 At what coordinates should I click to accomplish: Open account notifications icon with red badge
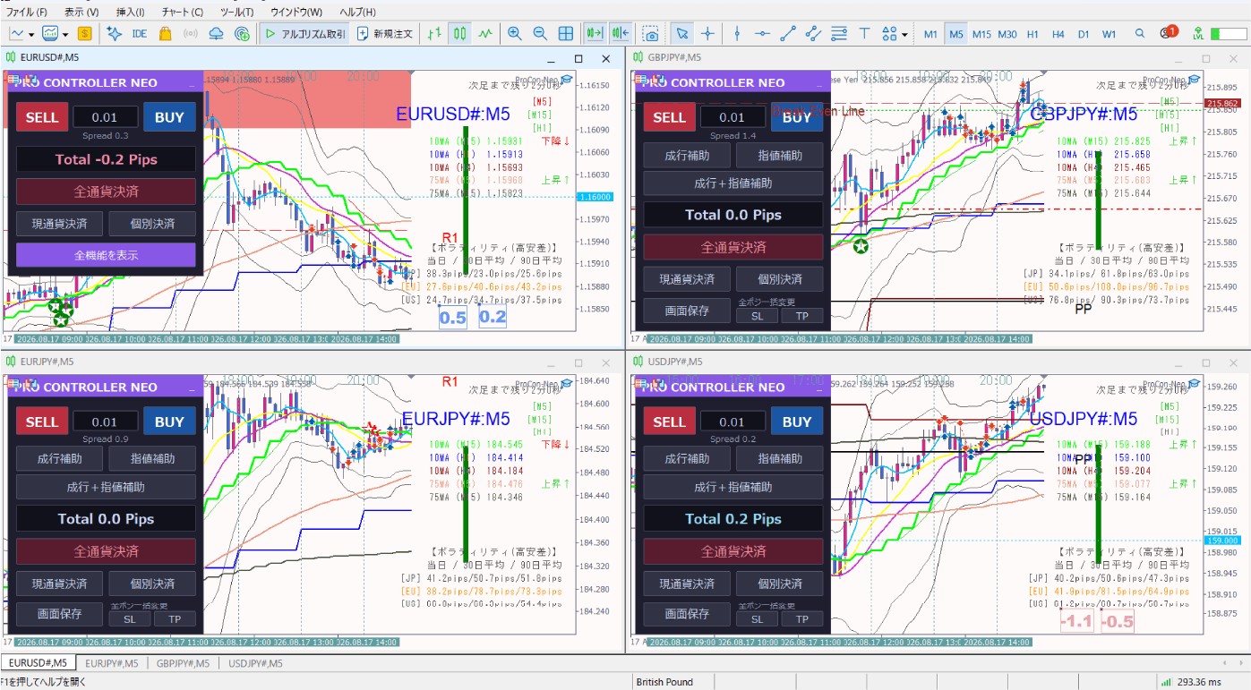[1167, 32]
